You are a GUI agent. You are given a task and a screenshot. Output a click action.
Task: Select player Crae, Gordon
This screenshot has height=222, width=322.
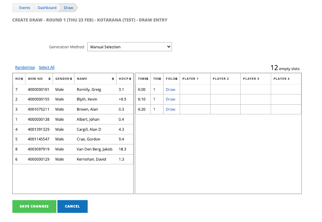pos(73,139)
